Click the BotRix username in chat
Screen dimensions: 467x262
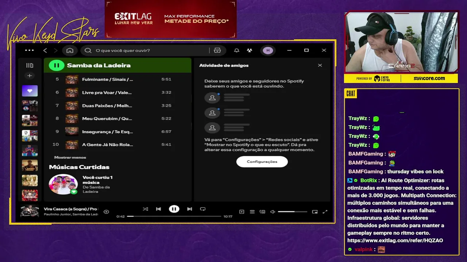point(369,180)
